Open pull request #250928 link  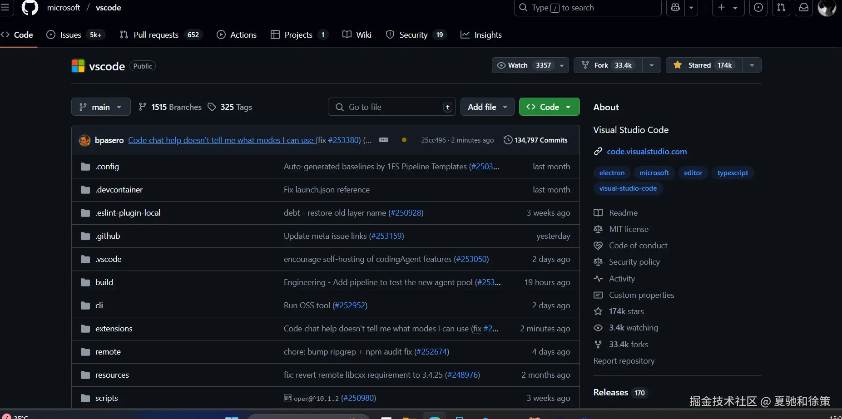tap(406, 213)
